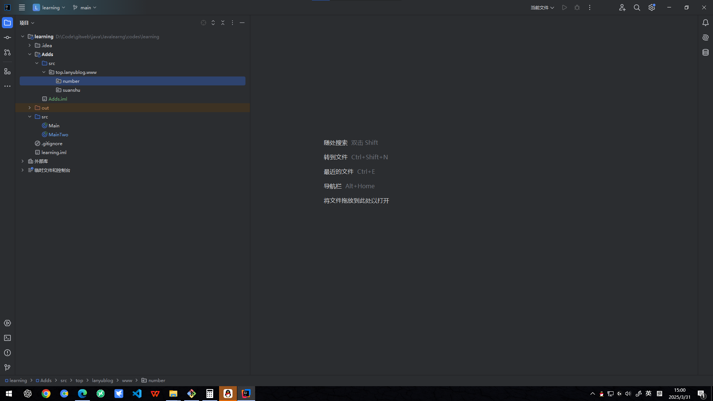Open the AI Assistant panel
Image resolution: width=713 pixels, height=401 pixels.
pyautogui.click(x=706, y=38)
